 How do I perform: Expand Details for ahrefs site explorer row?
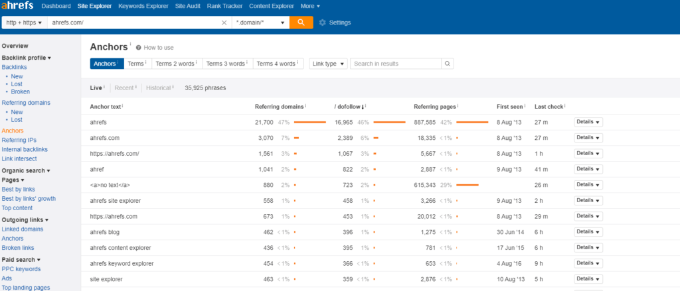point(588,200)
